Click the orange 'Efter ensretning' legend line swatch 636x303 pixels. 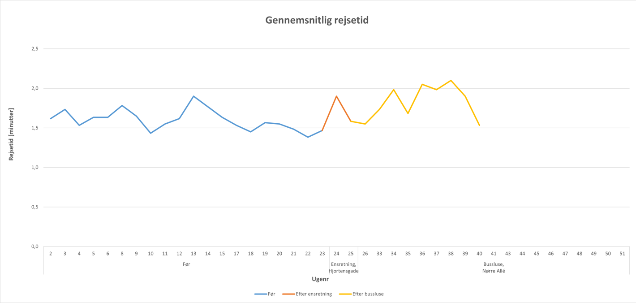(x=288, y=294)
